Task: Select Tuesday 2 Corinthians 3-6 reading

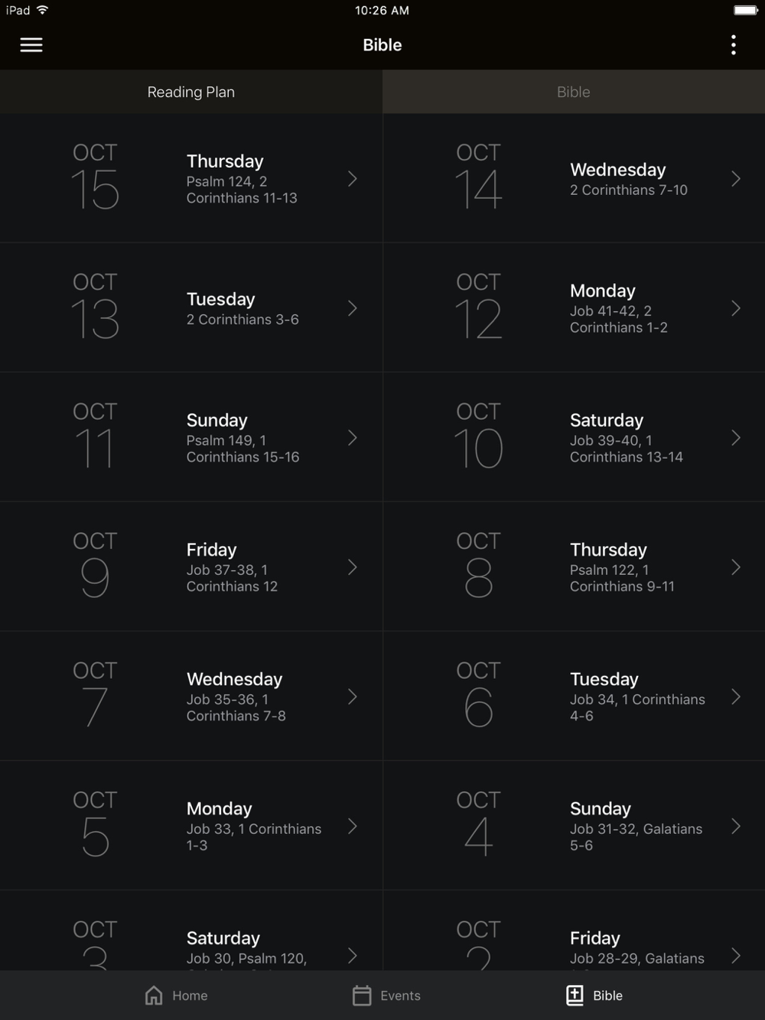Action: pyautogui.click(x=191, y=308)
